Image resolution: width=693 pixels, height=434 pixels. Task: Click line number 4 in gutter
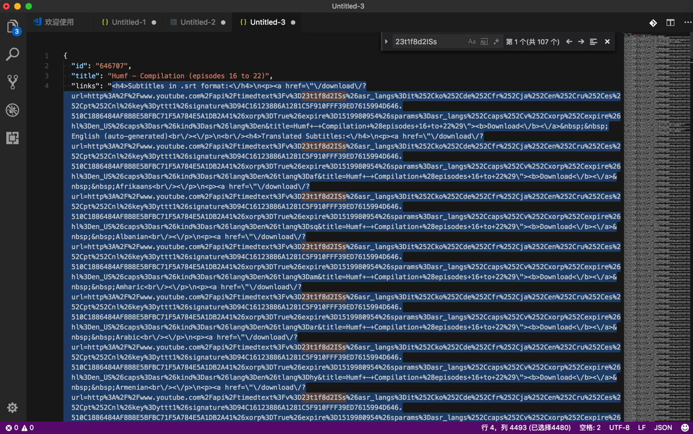tap(46, 86)
